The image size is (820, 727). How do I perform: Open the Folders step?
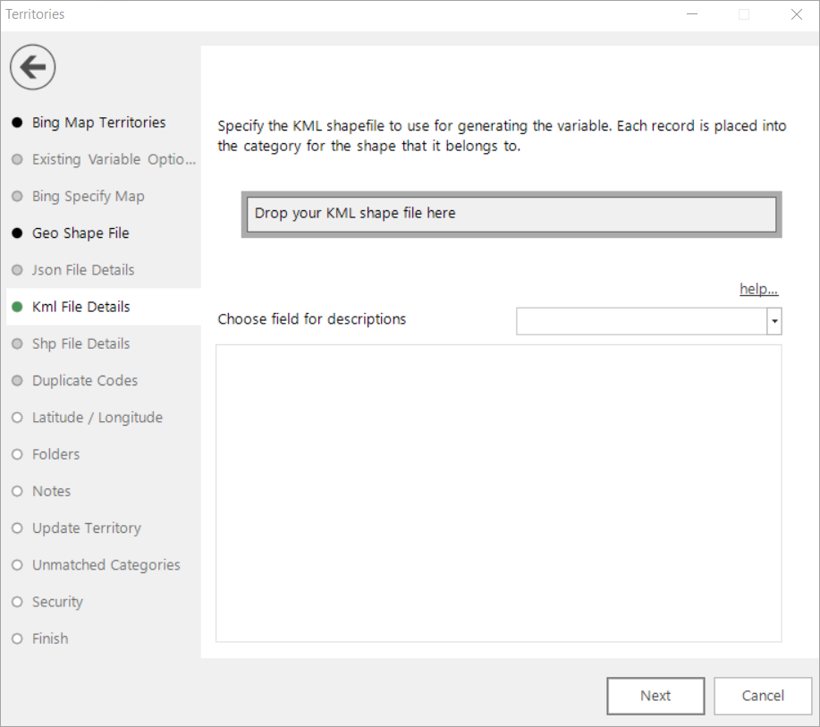[56, 454]
